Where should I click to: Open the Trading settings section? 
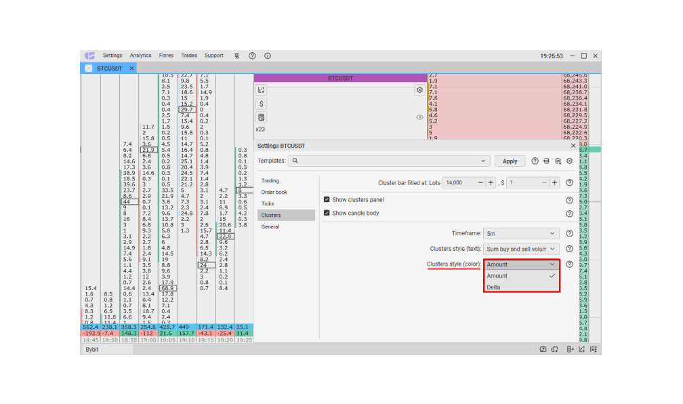(x=286, y=180)
